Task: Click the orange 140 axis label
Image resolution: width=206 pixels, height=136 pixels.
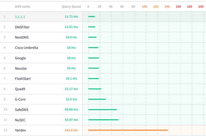Action: click(167, 7)
